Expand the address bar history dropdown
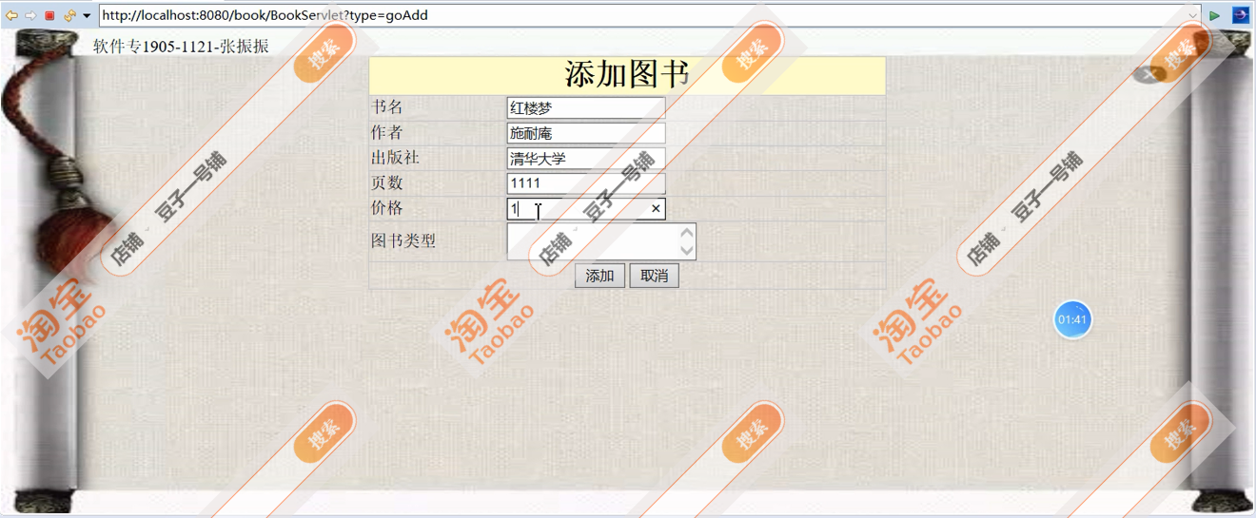Viewport: 1256px width, 518px height. pos(1193,16)
